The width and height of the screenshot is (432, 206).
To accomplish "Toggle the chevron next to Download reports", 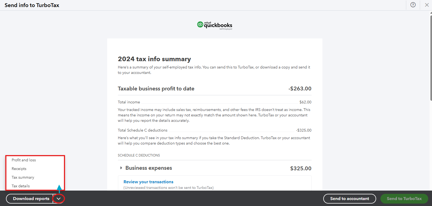I will pos(59,199).
